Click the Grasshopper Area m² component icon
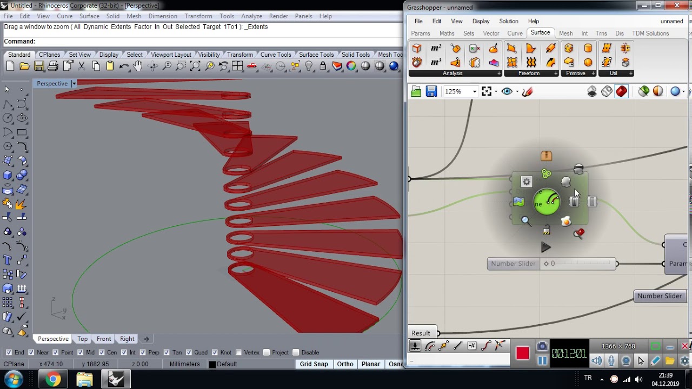This screenshot has height=389, width=692. pyautogui.click(x=436, y=49)
